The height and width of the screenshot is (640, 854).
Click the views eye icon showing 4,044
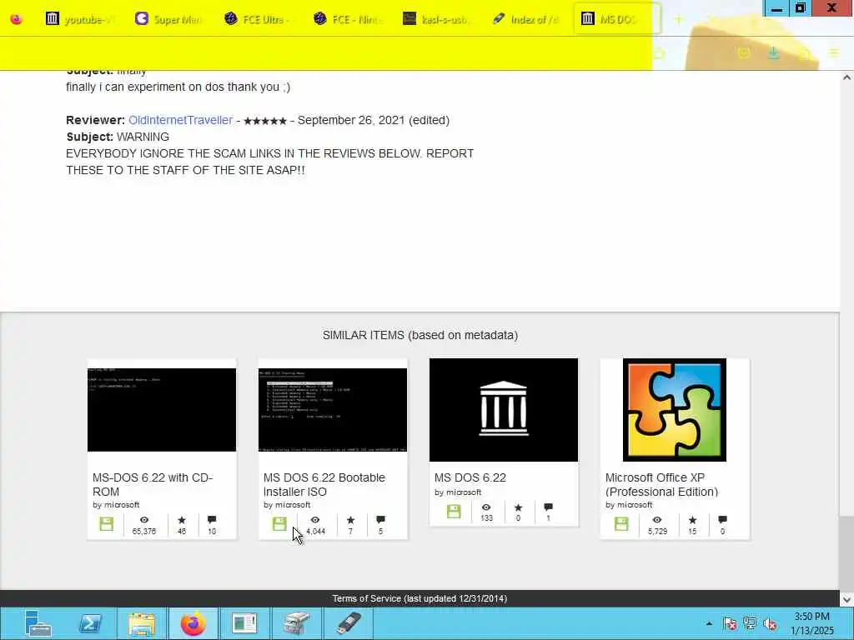tap(315, 520)
